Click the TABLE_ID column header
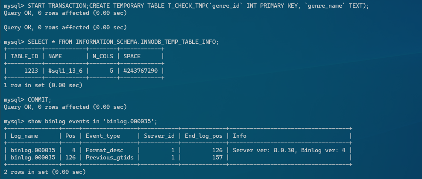This screenshot has height=179, width=422. [24, 56]
